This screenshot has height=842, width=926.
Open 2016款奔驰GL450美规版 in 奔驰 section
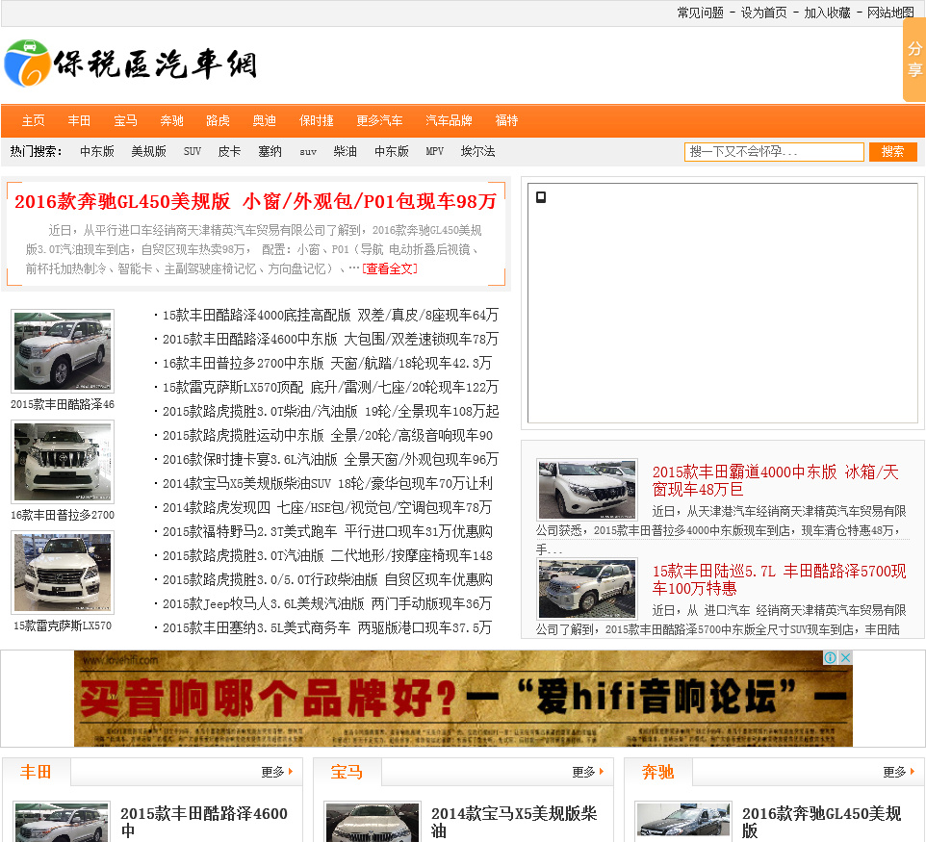coord(821,822)
